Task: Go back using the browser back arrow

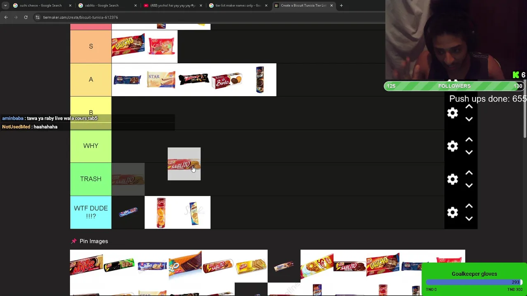Action: pos(6,17)
